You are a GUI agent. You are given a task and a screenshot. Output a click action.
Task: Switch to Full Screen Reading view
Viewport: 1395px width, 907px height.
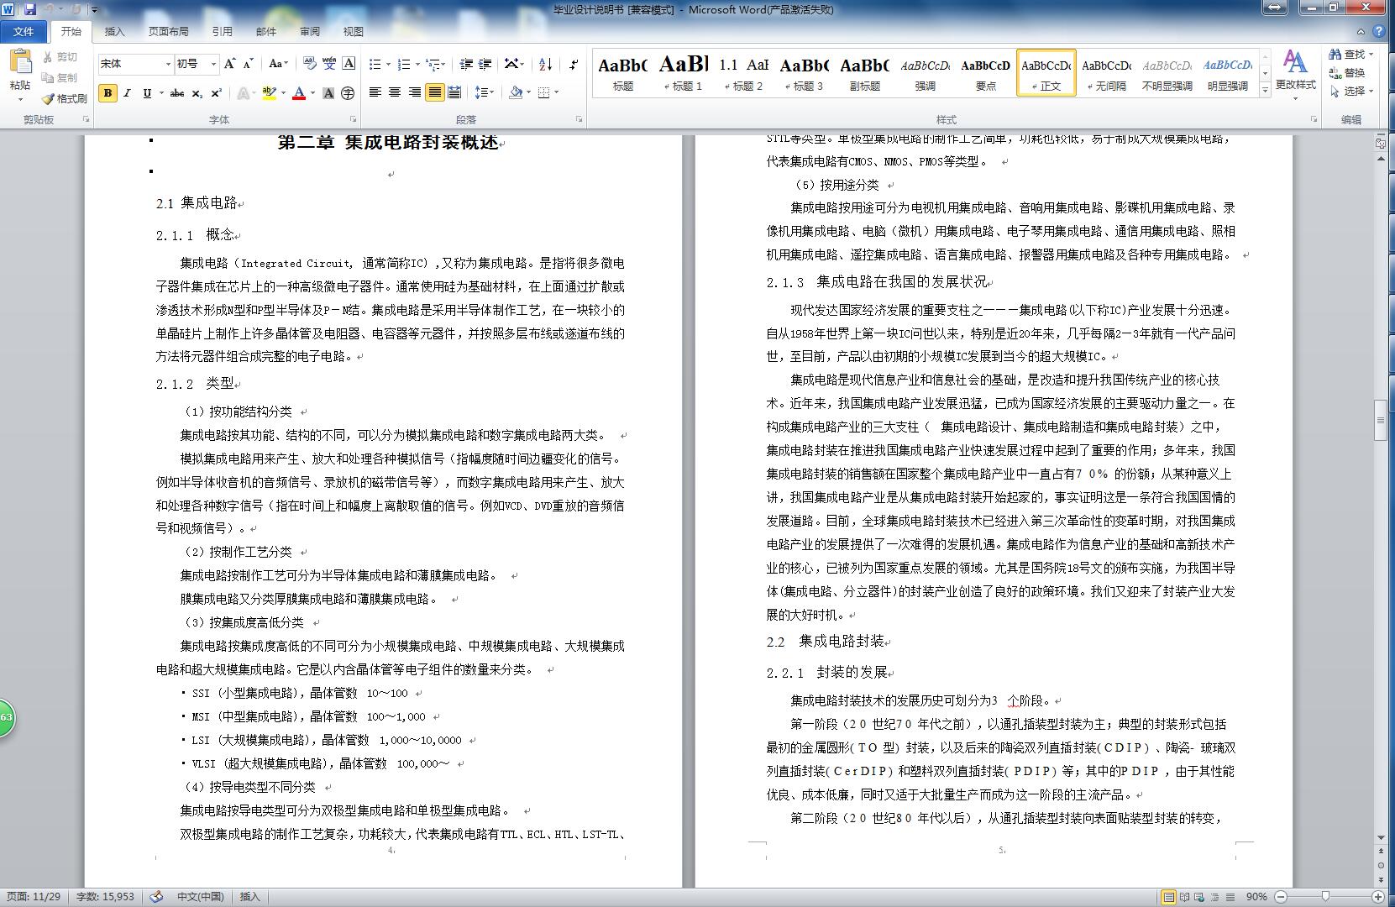[x=1184, y=897]
